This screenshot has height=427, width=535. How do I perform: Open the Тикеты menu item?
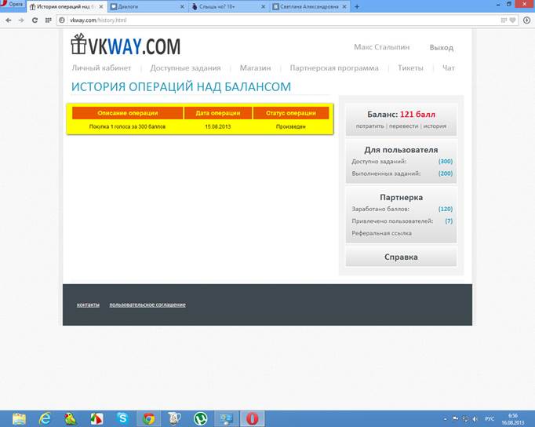(x=410, y=68)
